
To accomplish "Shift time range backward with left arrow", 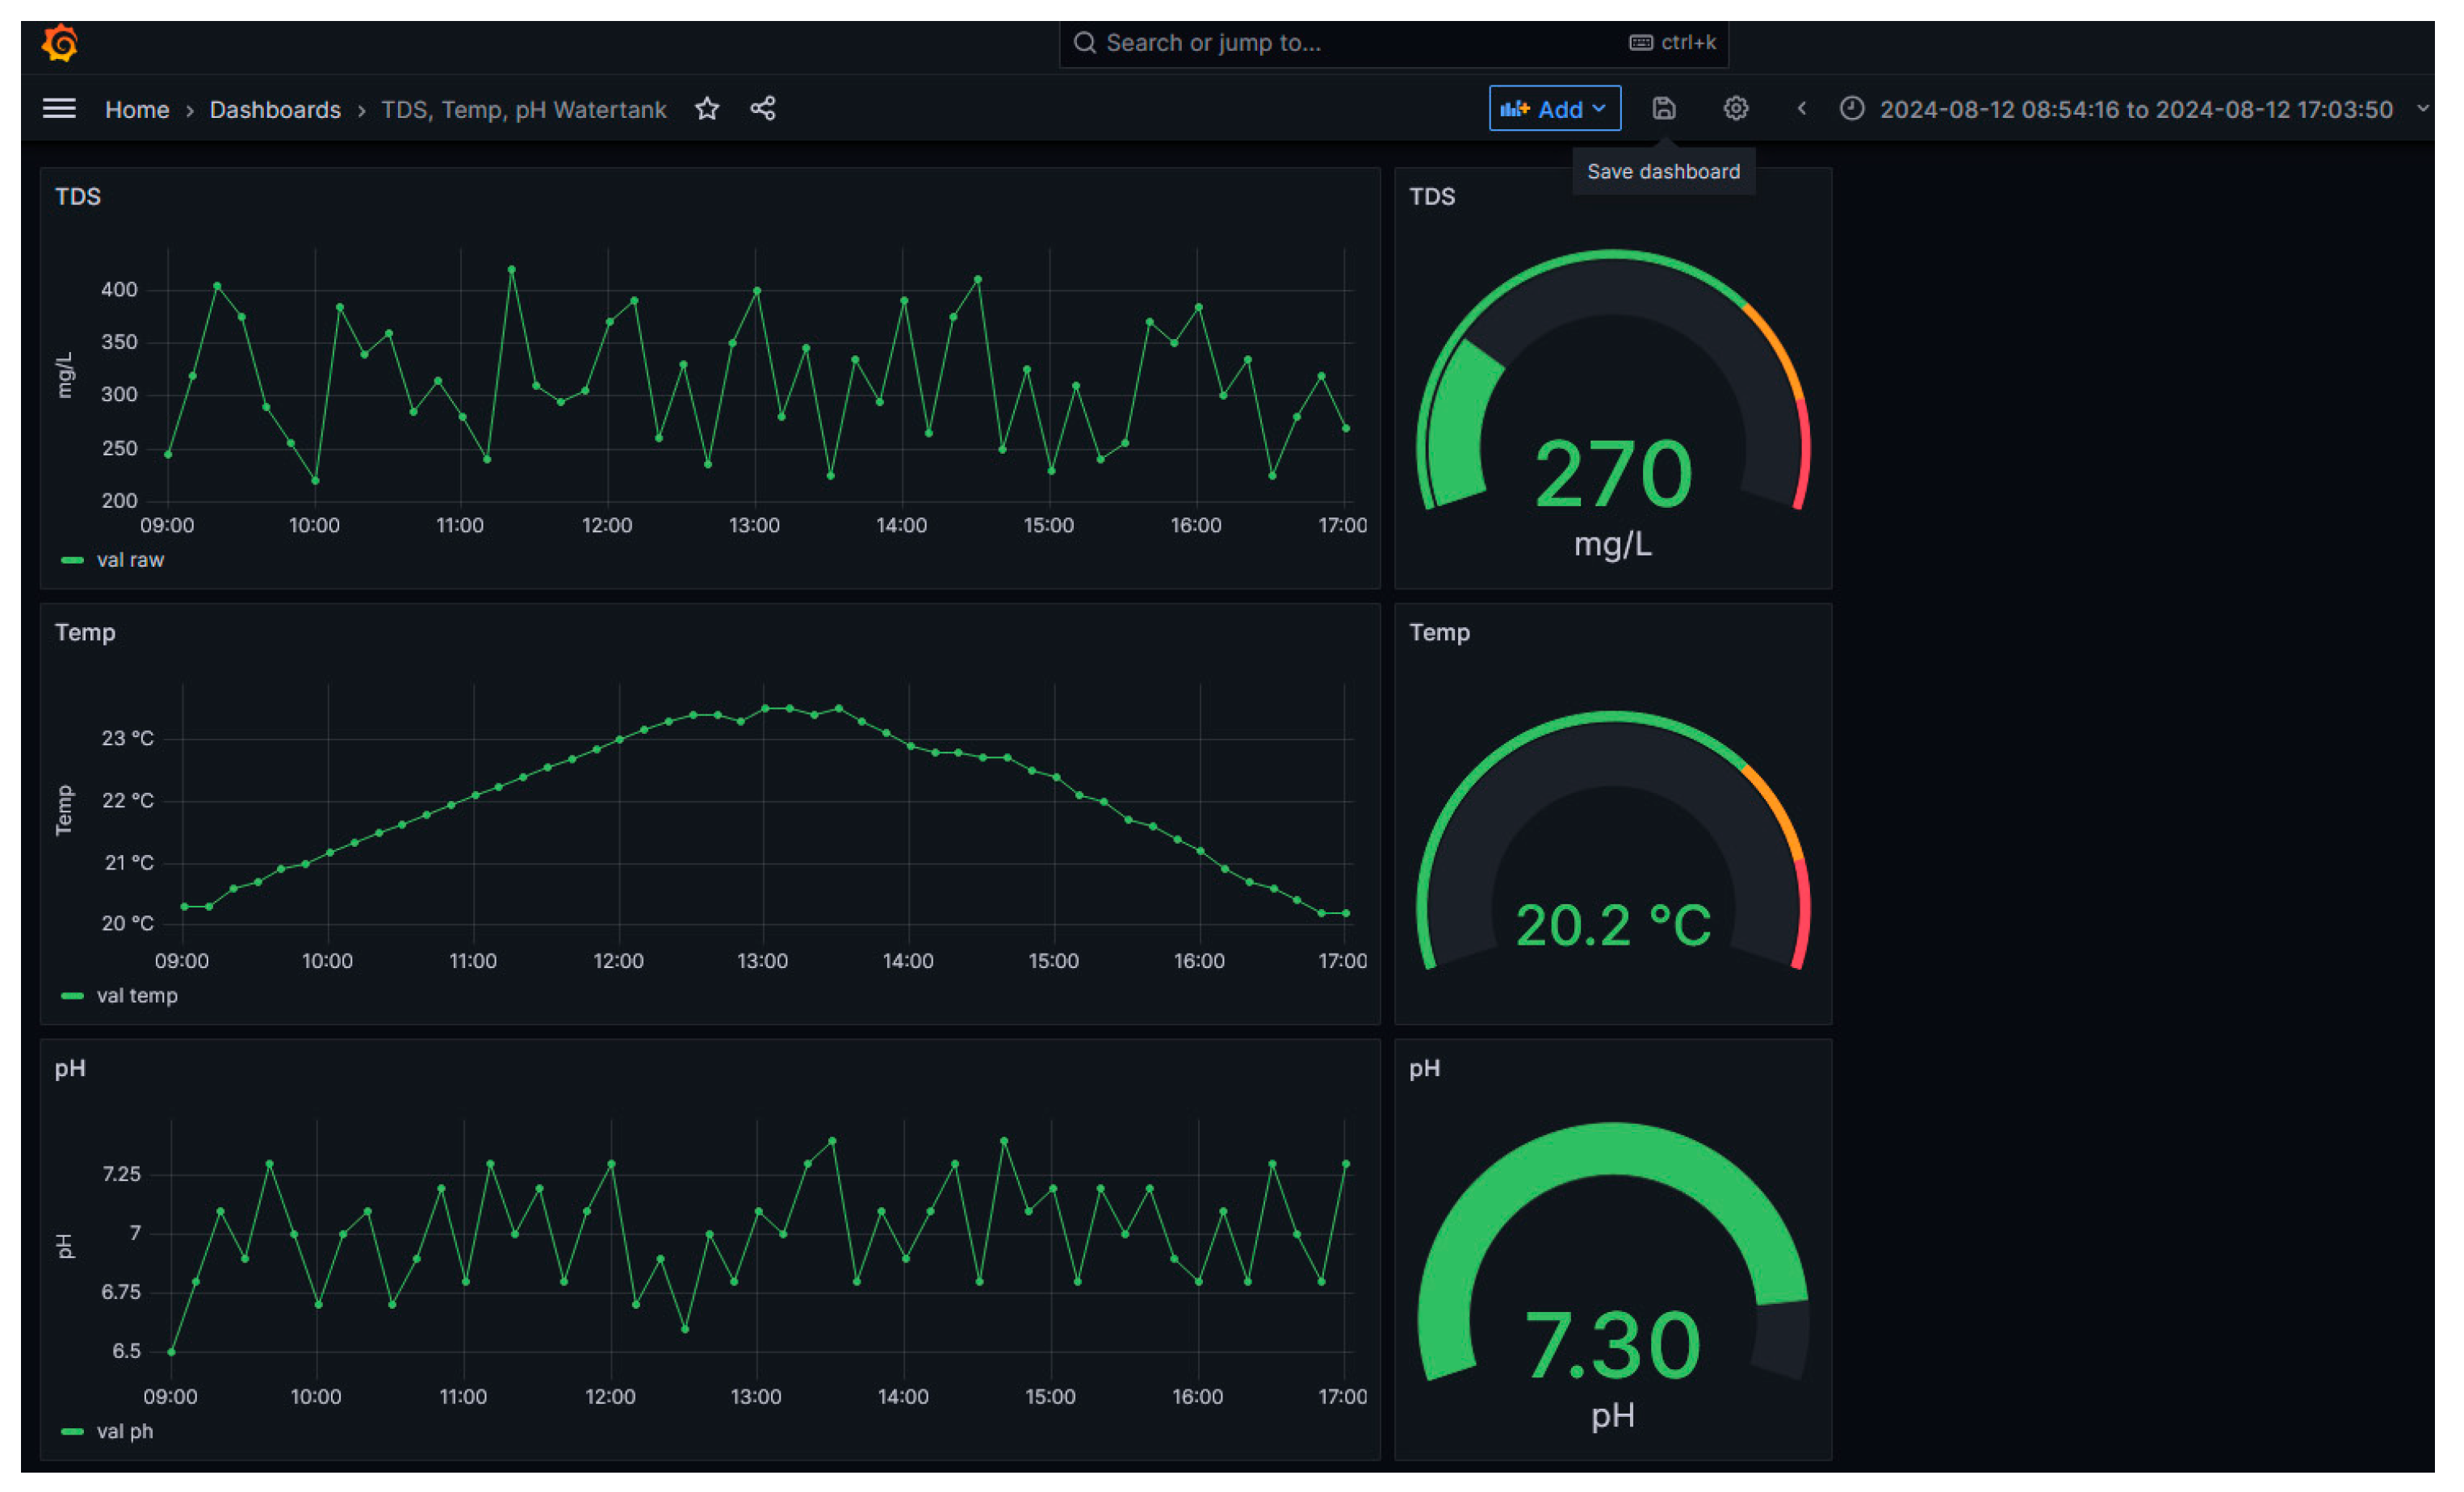I will [1801, 109].
